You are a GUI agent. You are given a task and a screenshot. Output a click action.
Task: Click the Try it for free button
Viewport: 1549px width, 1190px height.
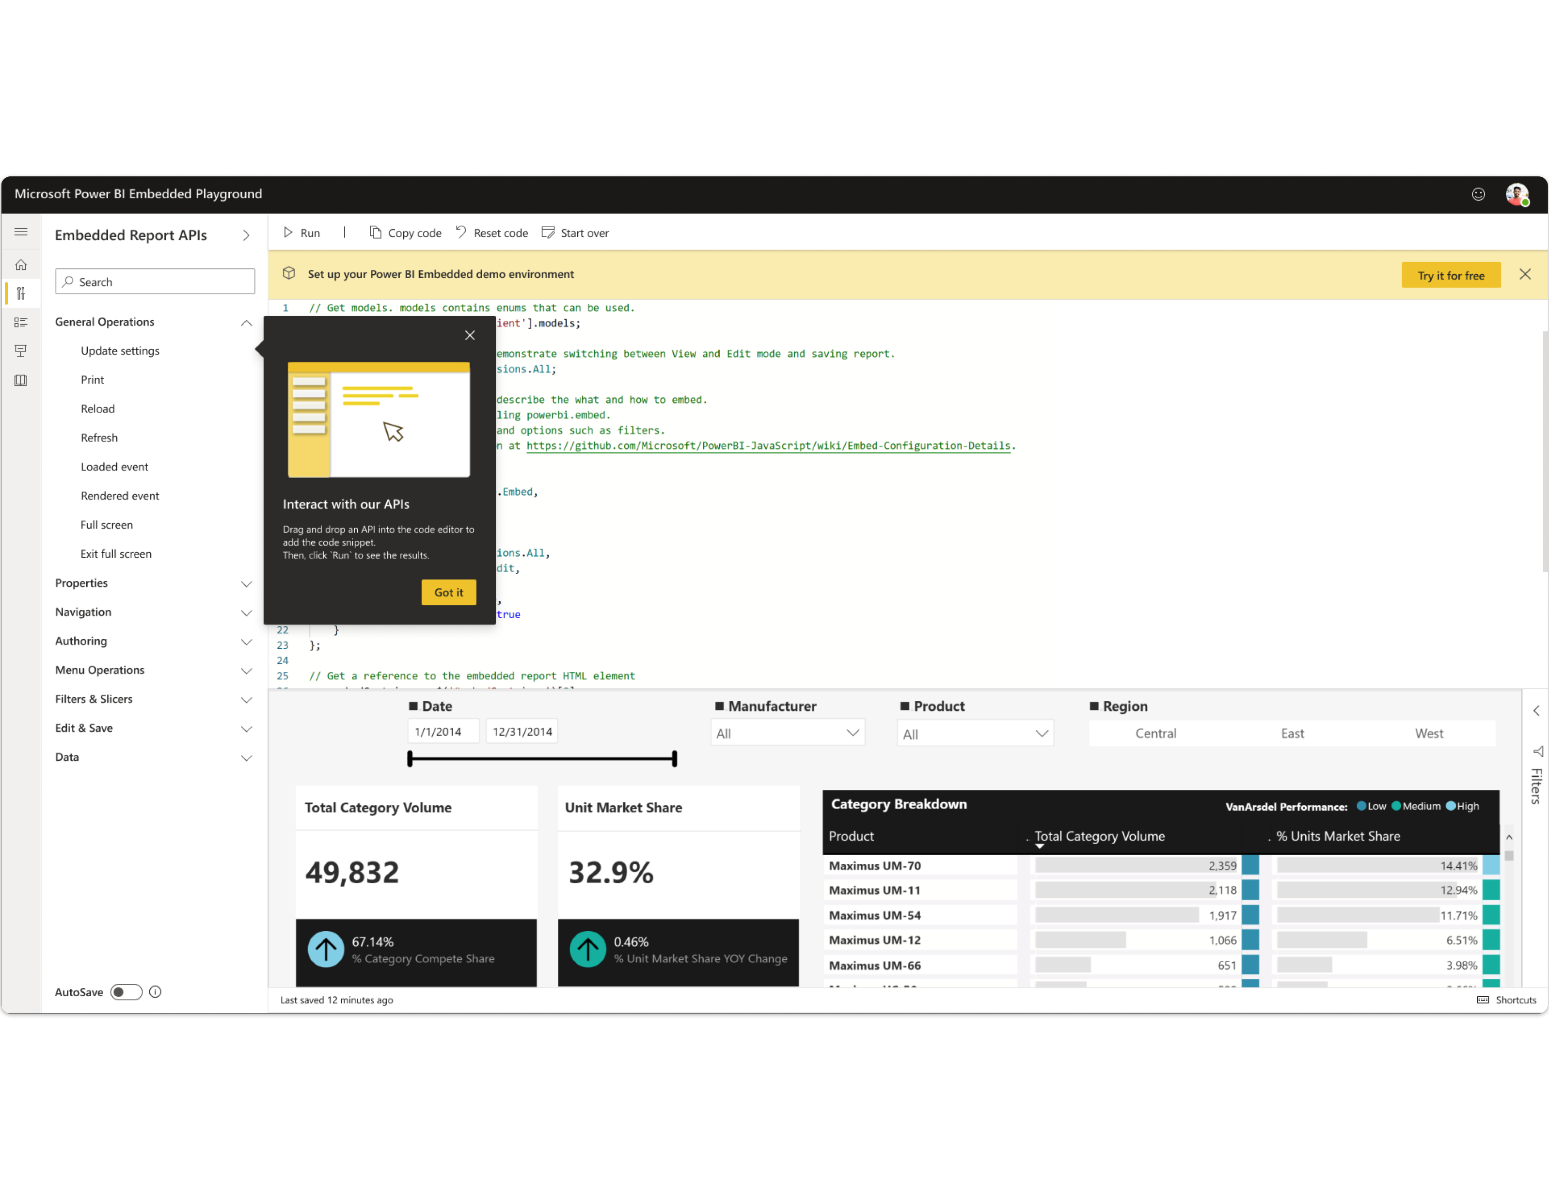tap(1451, 275)
